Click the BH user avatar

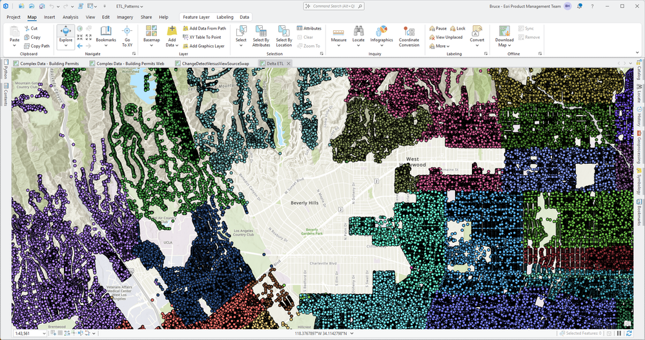click(x=568, y=6)
